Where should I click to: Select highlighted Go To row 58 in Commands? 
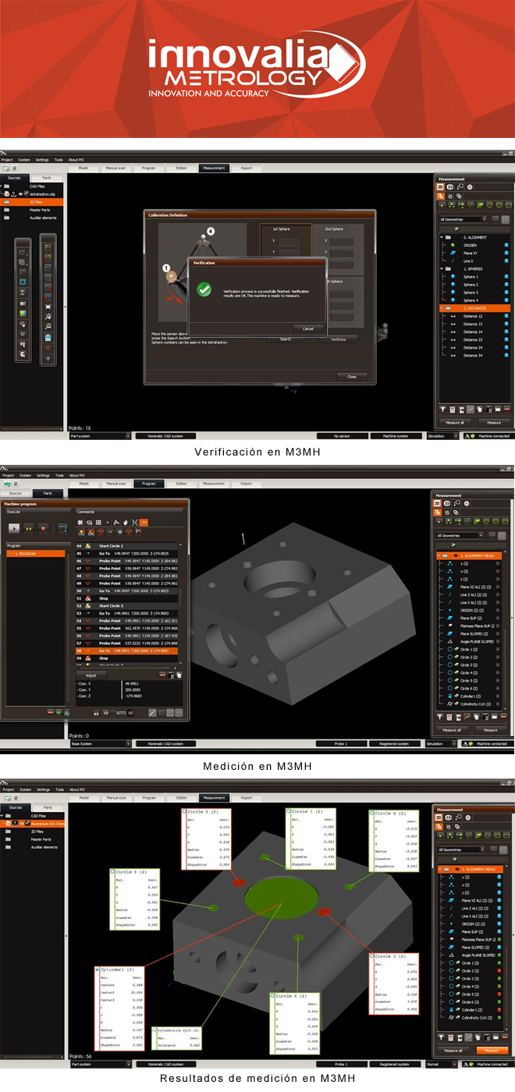coord(126,651)
